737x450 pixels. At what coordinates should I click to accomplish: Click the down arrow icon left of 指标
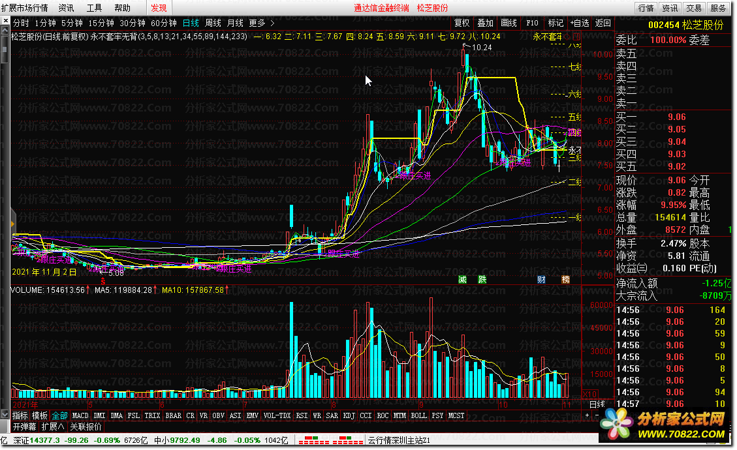[5, 415]
